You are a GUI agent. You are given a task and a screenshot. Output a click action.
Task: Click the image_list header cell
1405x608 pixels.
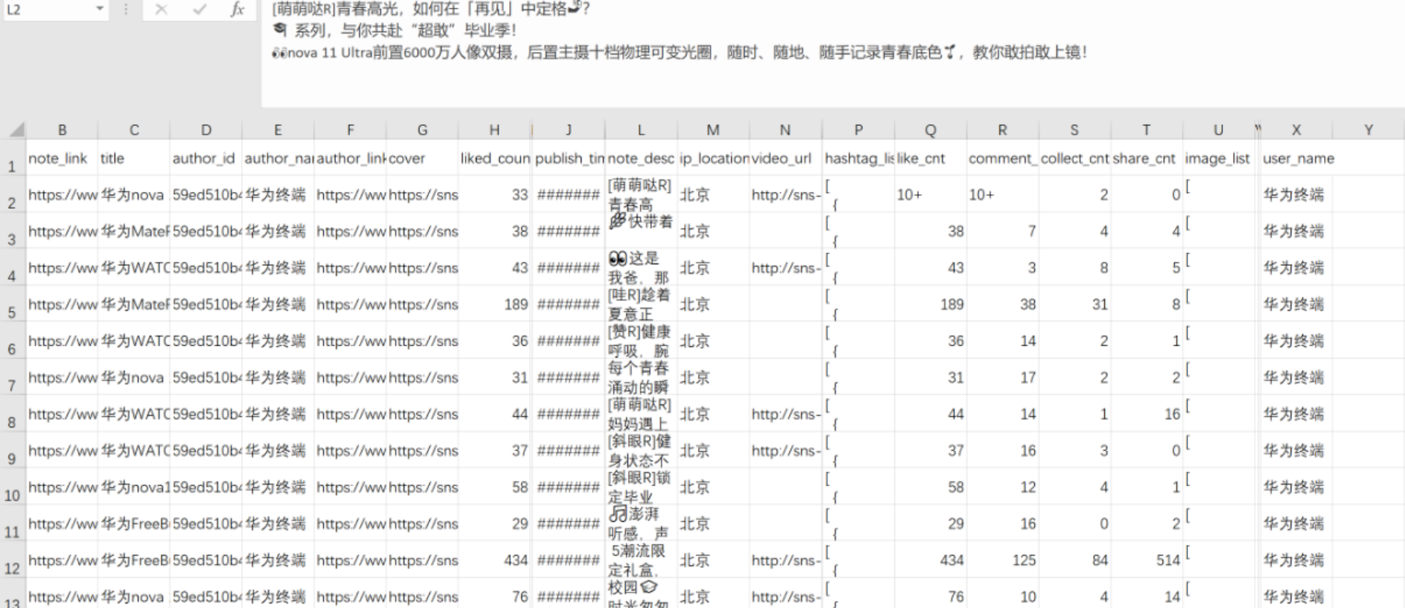1218,158
